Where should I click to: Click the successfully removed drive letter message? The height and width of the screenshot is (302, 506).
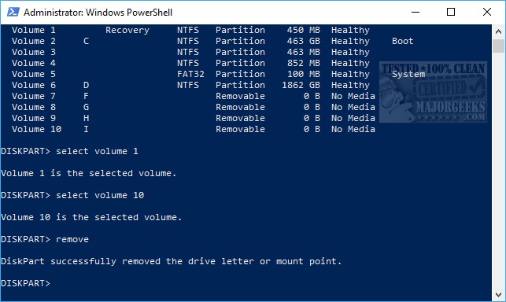click(x=172, y=261)
